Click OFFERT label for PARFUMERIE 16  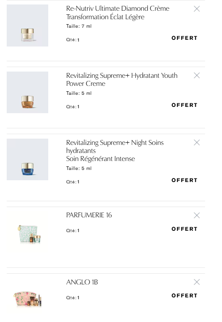coord(184,229)
